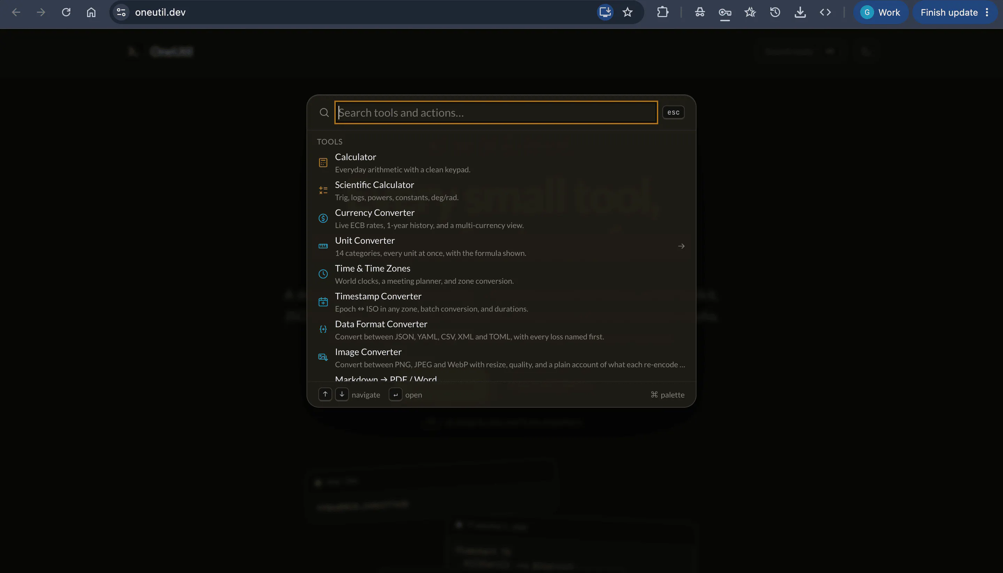Open Data Format Converter
1003x573 pixels.
(x=501, y=329)
